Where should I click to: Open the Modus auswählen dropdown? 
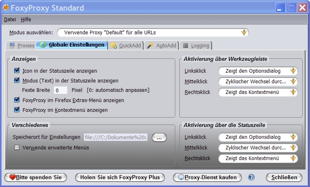click(x=153, y=33)
